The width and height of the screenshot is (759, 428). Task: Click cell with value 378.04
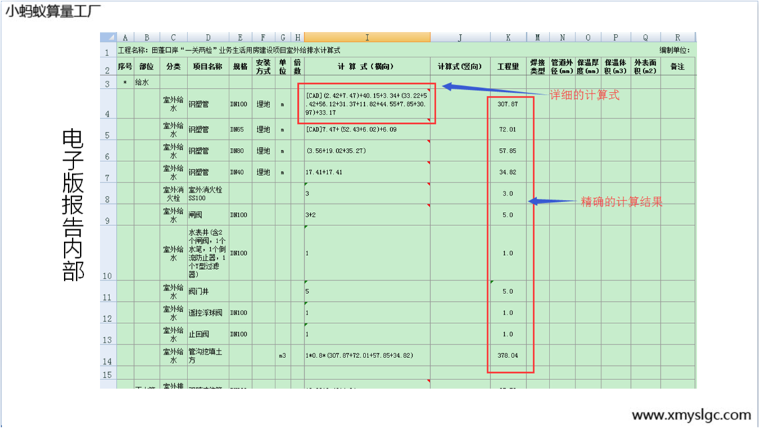point(508,355)
